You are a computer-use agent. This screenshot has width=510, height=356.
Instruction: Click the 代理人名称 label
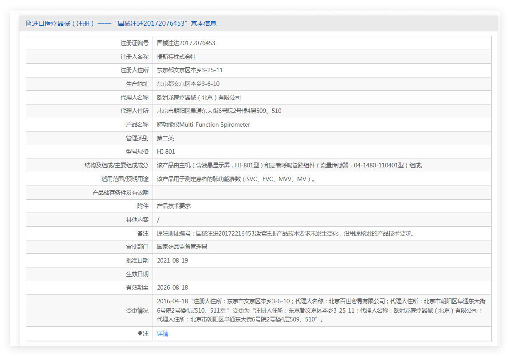134,97
